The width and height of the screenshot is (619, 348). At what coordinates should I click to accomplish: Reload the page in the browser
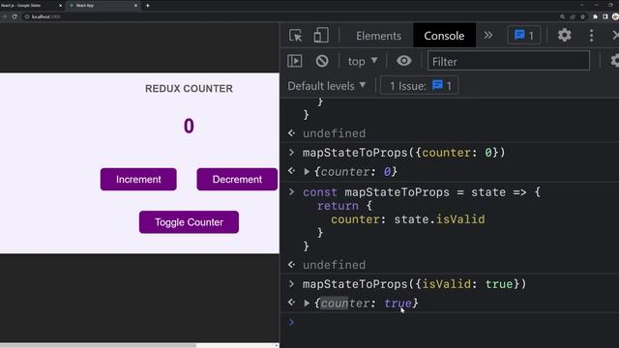(x=15, y=16)
